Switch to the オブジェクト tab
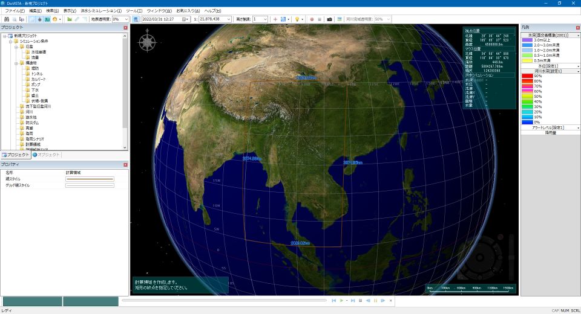The width and height of the screenshot is (581, 314). click(46, 155)
